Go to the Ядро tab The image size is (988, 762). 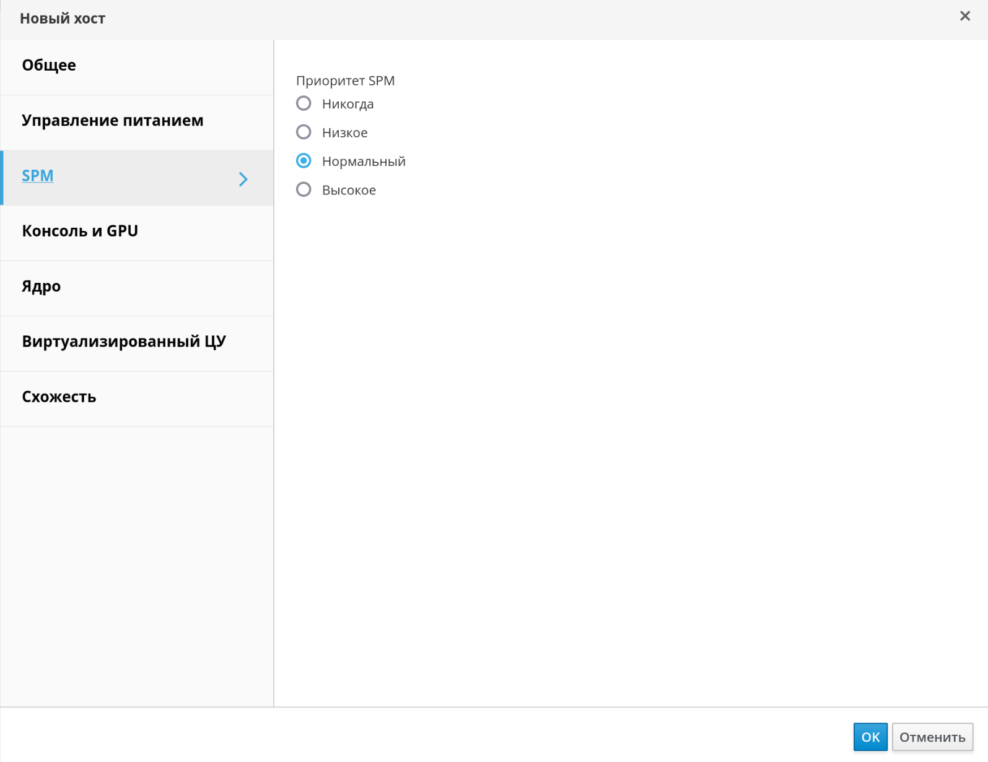[42, 287]
